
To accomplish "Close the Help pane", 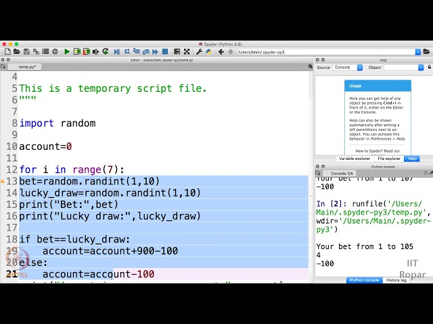I will 317,59.
